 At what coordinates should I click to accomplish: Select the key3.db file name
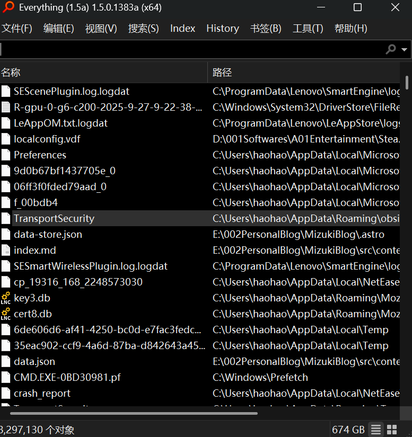coord(32,298)
